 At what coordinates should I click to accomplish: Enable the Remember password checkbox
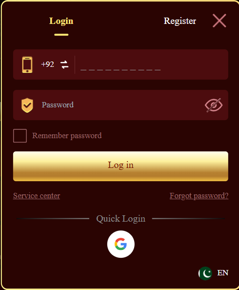(x=20, y=136)
